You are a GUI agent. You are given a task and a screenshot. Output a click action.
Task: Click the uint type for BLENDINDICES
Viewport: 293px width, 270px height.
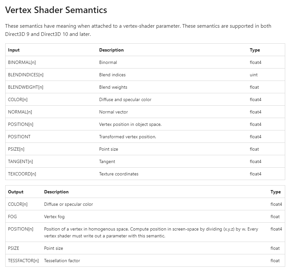coord(254,75)
